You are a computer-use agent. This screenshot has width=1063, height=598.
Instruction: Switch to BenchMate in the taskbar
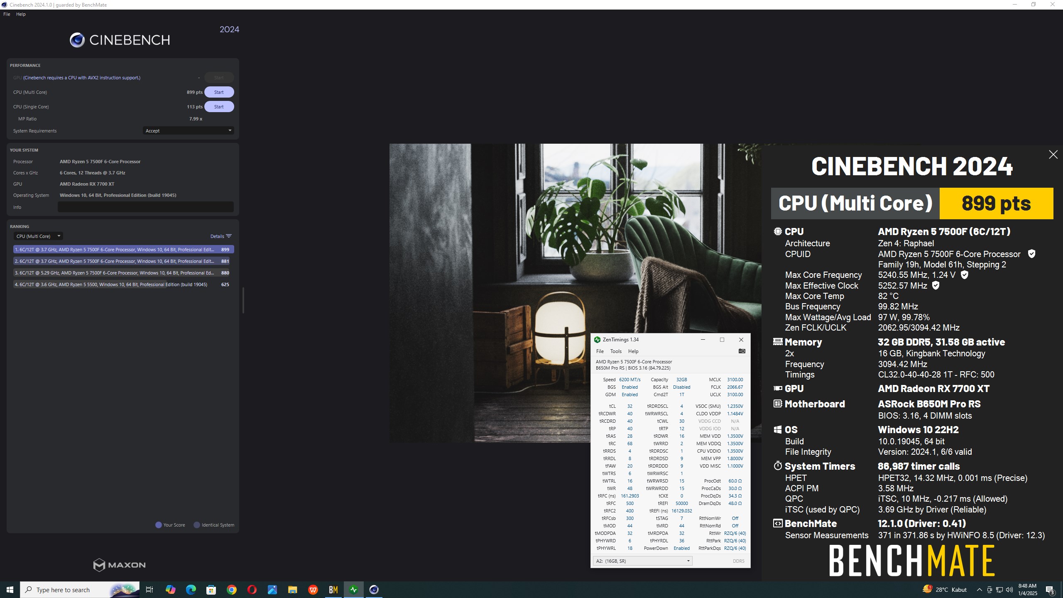333,590
